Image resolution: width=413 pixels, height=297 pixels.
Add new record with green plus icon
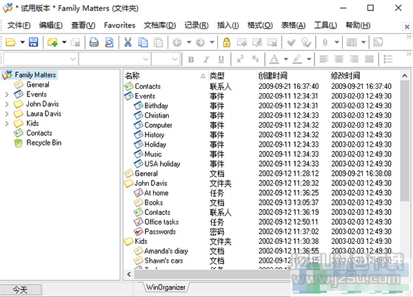(x=52, y=42)
